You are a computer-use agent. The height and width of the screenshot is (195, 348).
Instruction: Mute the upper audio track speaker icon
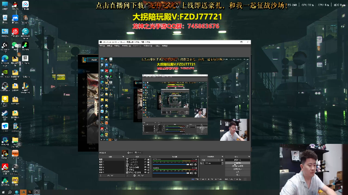(x=191, y=165)
